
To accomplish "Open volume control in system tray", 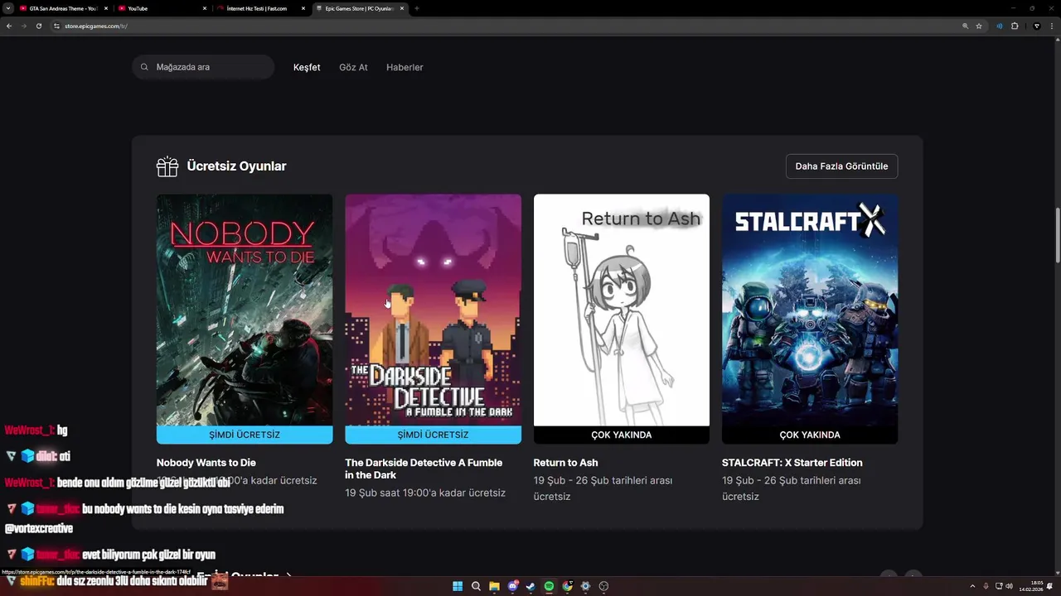I will click(x=1009, y=586).
